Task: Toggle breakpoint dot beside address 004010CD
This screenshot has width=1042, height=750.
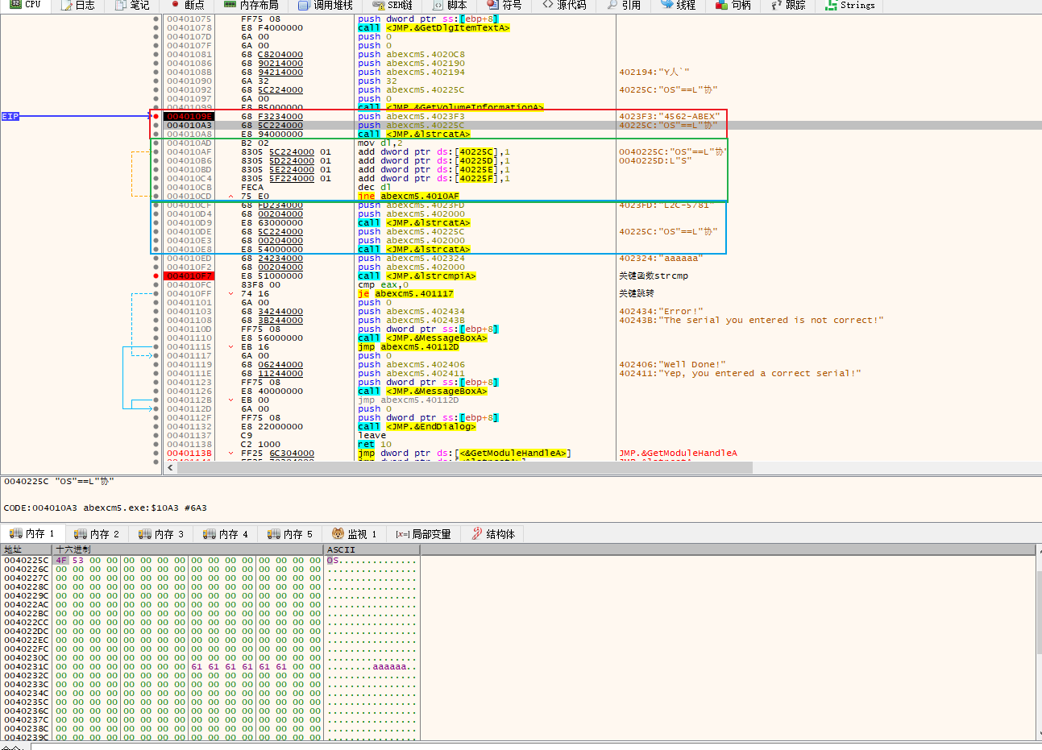Action: (x=156, y=196)
